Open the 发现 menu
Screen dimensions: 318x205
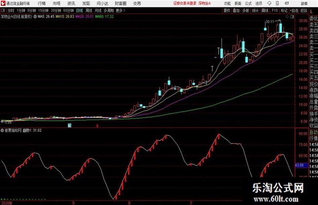(86, 3)
